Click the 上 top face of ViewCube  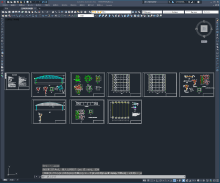[204, 29]
